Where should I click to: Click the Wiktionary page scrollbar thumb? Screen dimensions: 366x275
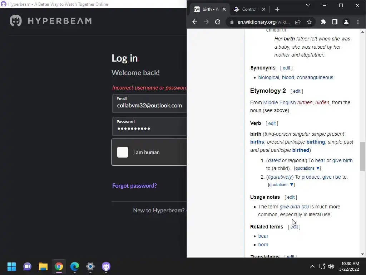pyautogui.click(x=362, y=156)
